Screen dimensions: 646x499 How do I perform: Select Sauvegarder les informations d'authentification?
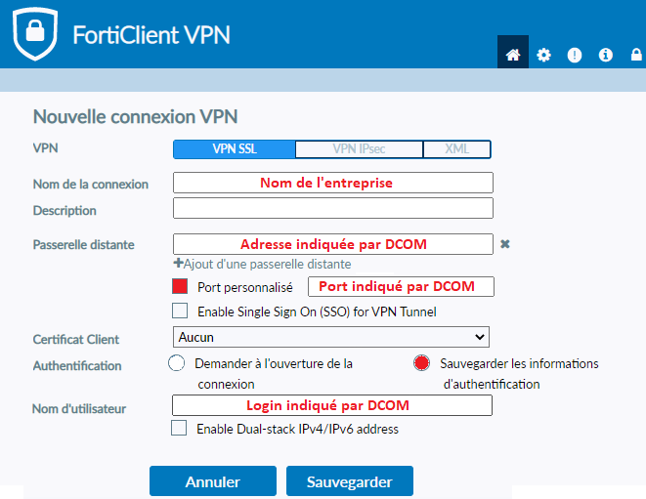[421, 363]
